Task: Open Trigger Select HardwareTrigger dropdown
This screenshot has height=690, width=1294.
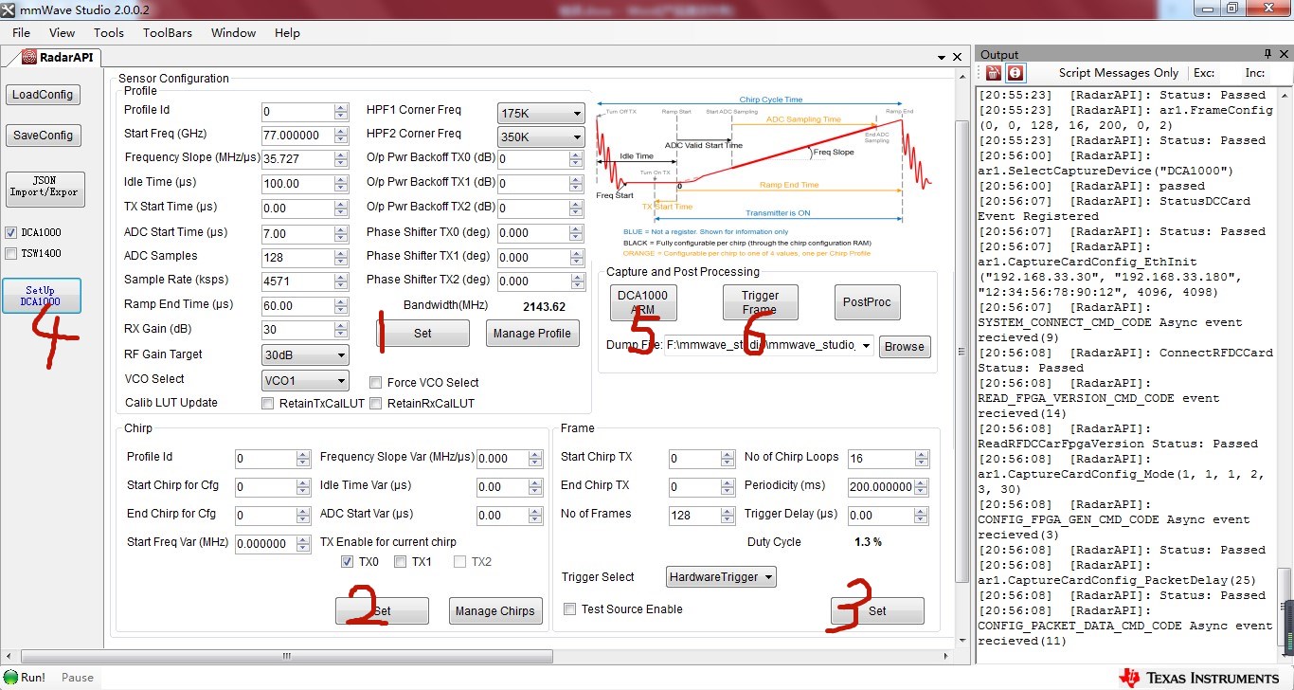Action: [721, 576]
